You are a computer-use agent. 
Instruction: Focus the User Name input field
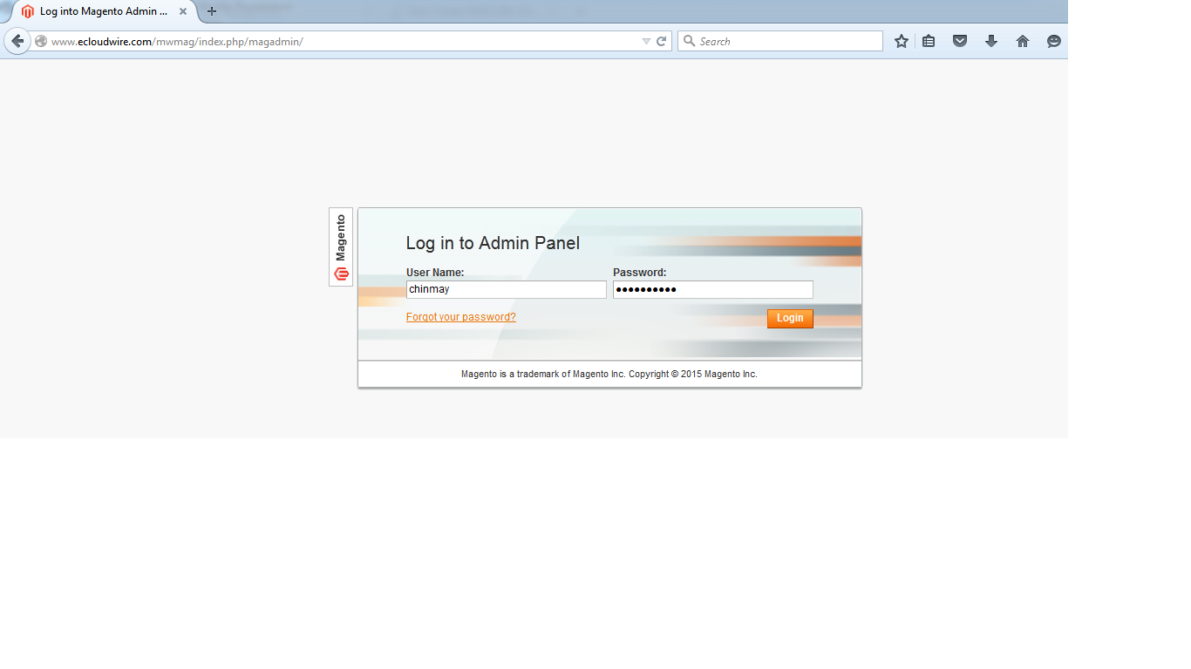[507, 289]
